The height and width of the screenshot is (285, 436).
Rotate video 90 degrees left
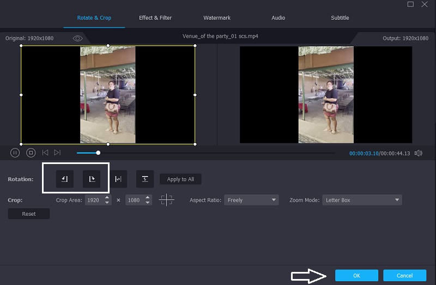coord(65,179)
